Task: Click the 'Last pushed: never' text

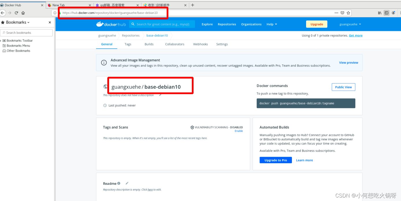Action: coord(122,105)
